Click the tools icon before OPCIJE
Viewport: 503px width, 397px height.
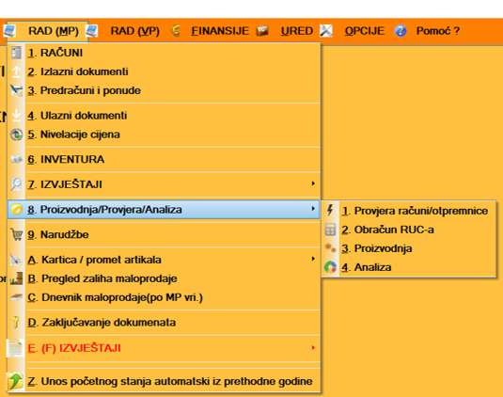coord(326,31)
